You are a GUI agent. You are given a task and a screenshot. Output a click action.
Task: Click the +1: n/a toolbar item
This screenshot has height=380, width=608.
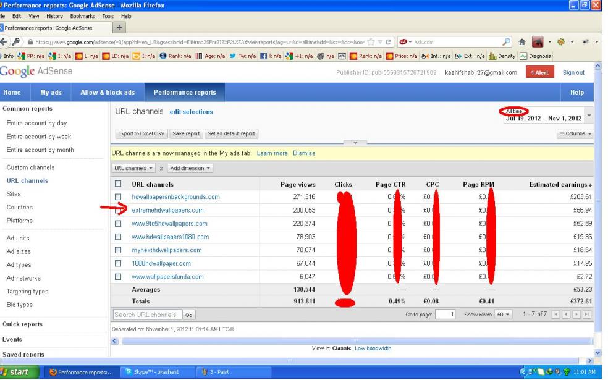299,56
